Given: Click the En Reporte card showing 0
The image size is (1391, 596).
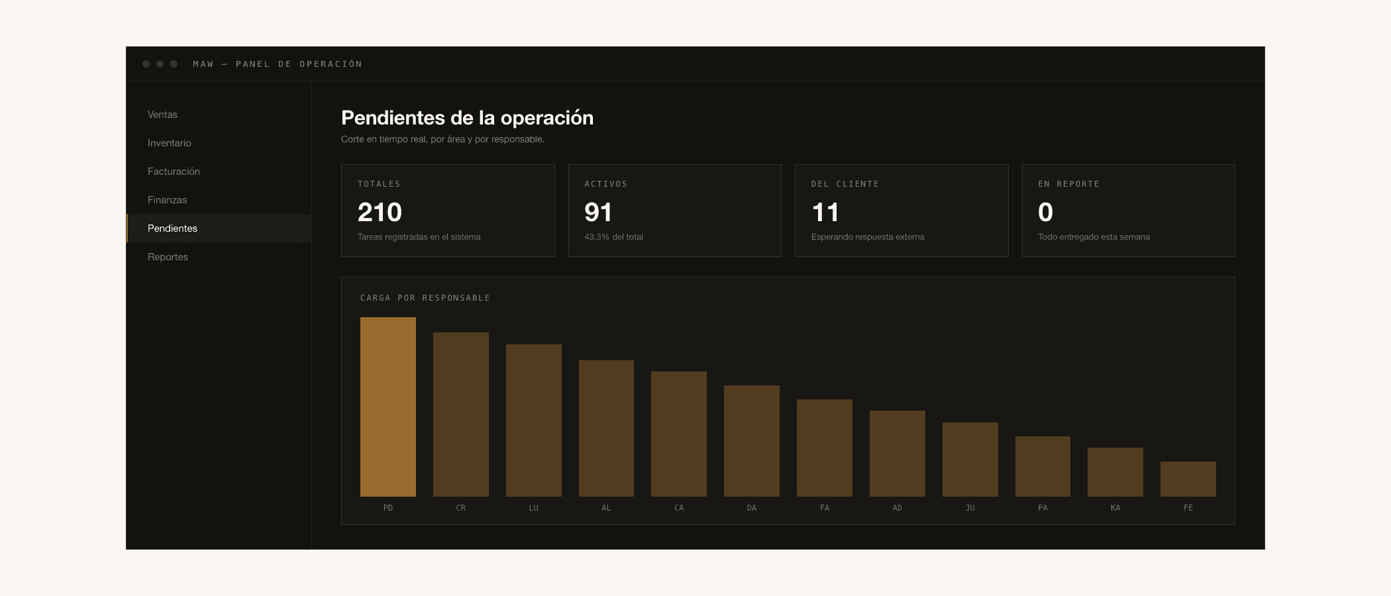Looking at the screenshot, I should coord(1129,211).
